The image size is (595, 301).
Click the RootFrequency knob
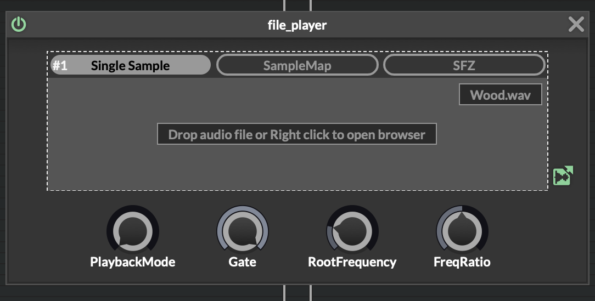point(352,231)
